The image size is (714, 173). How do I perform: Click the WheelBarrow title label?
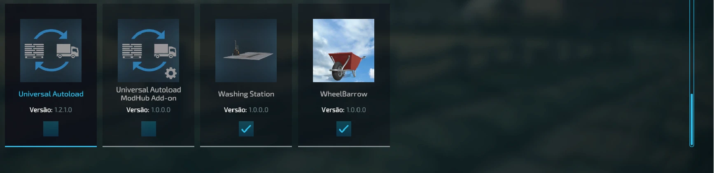[343, 94]
